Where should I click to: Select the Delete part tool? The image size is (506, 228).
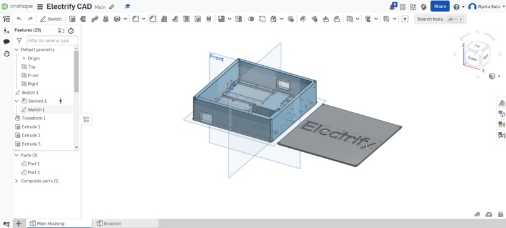291,19
